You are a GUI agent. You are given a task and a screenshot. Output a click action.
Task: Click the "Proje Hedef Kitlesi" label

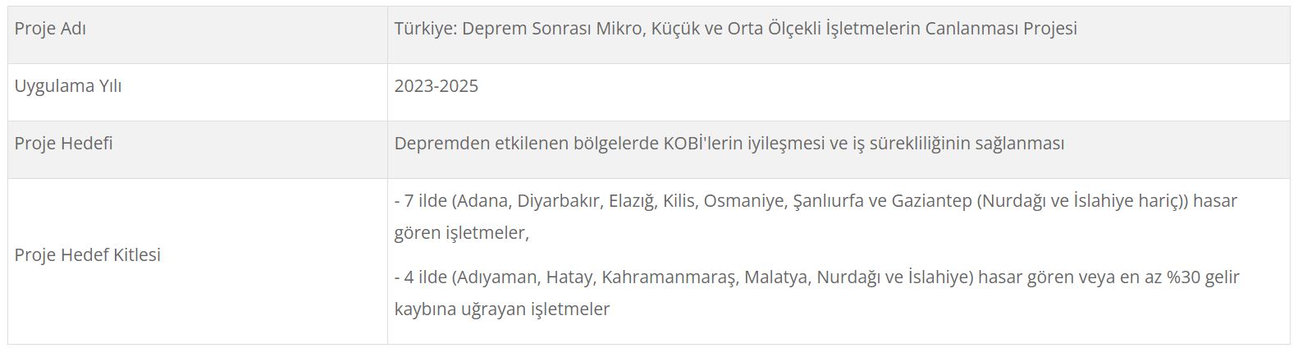point(88,255)
